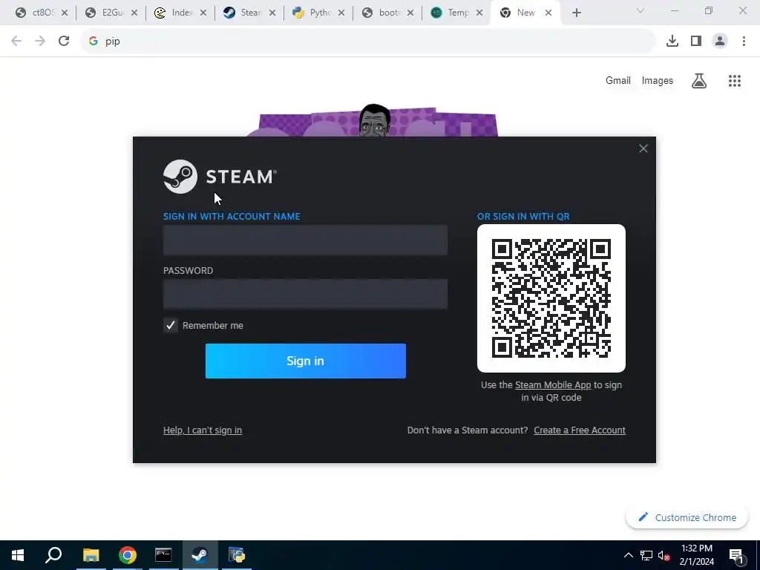Reload the page with the refresh icon
760x570 pixels.
click(x=64, y=42)
